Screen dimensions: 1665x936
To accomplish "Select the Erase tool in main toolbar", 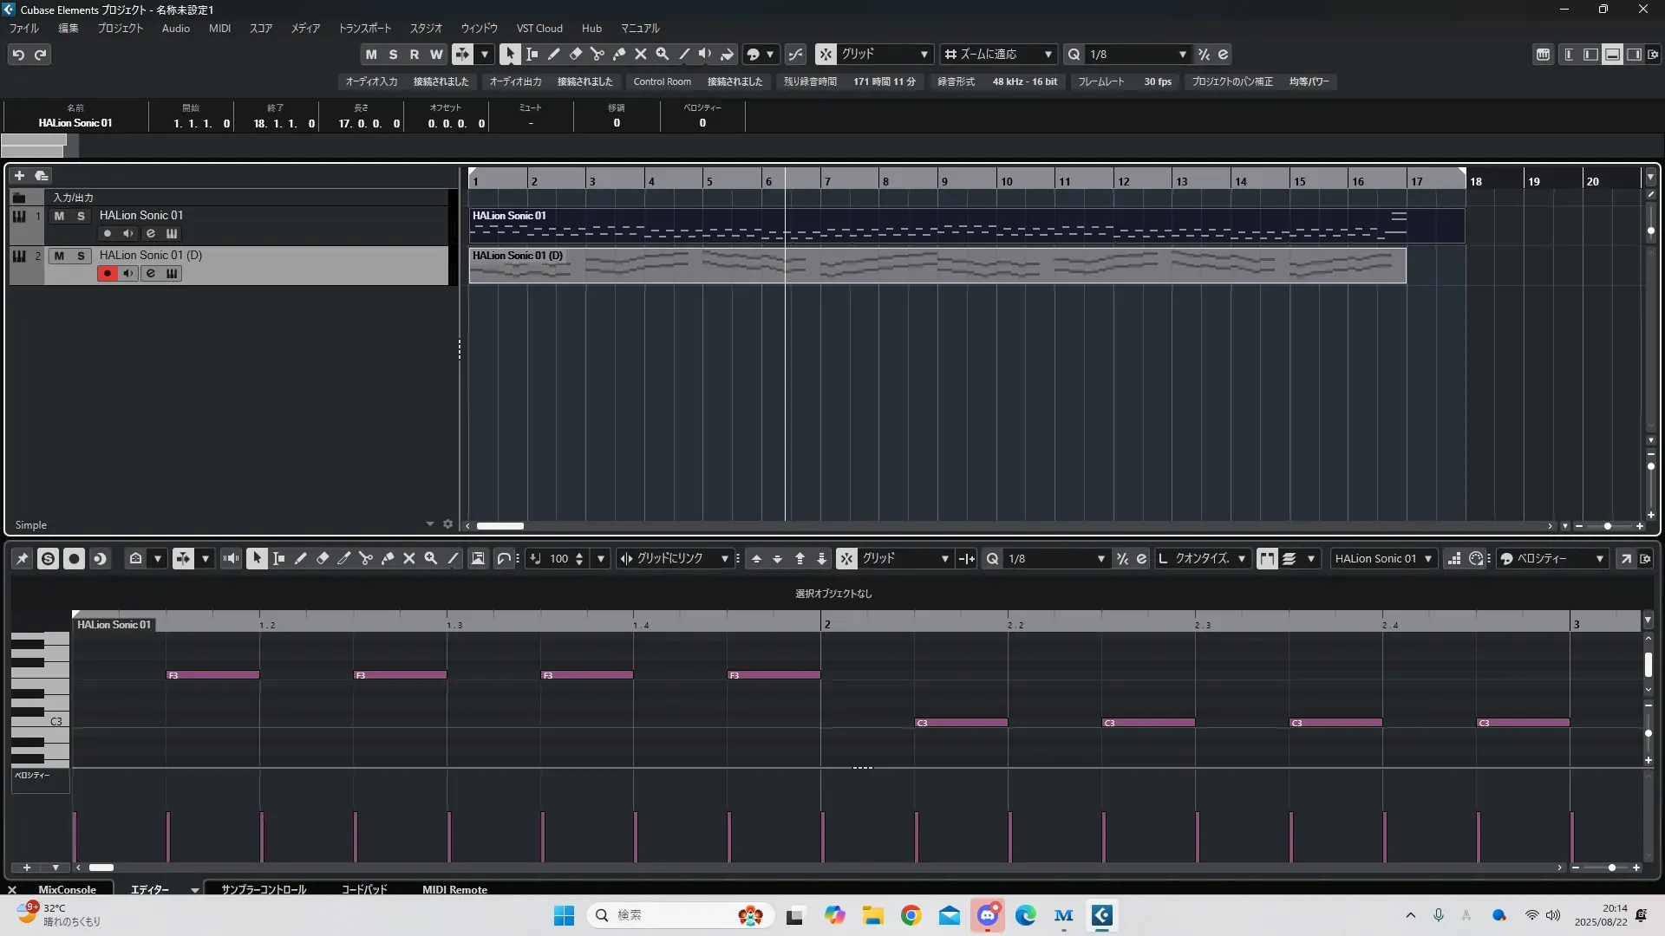I will (575, 54).
